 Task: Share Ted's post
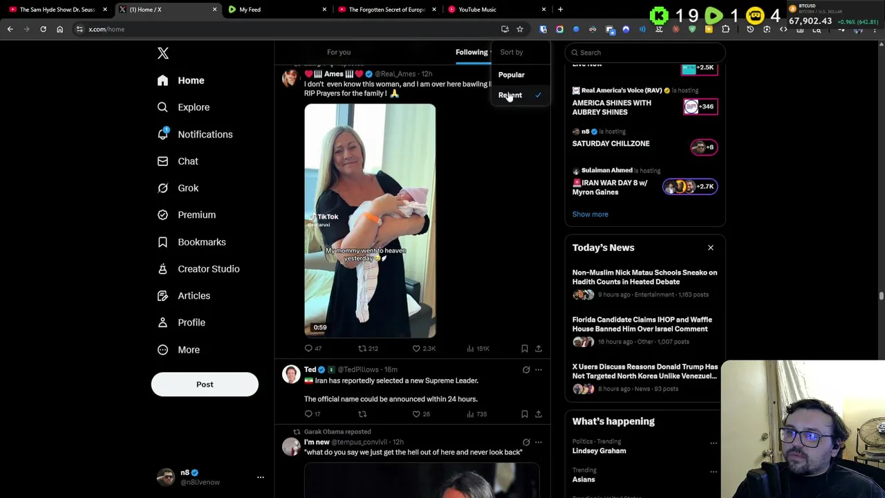539,414
